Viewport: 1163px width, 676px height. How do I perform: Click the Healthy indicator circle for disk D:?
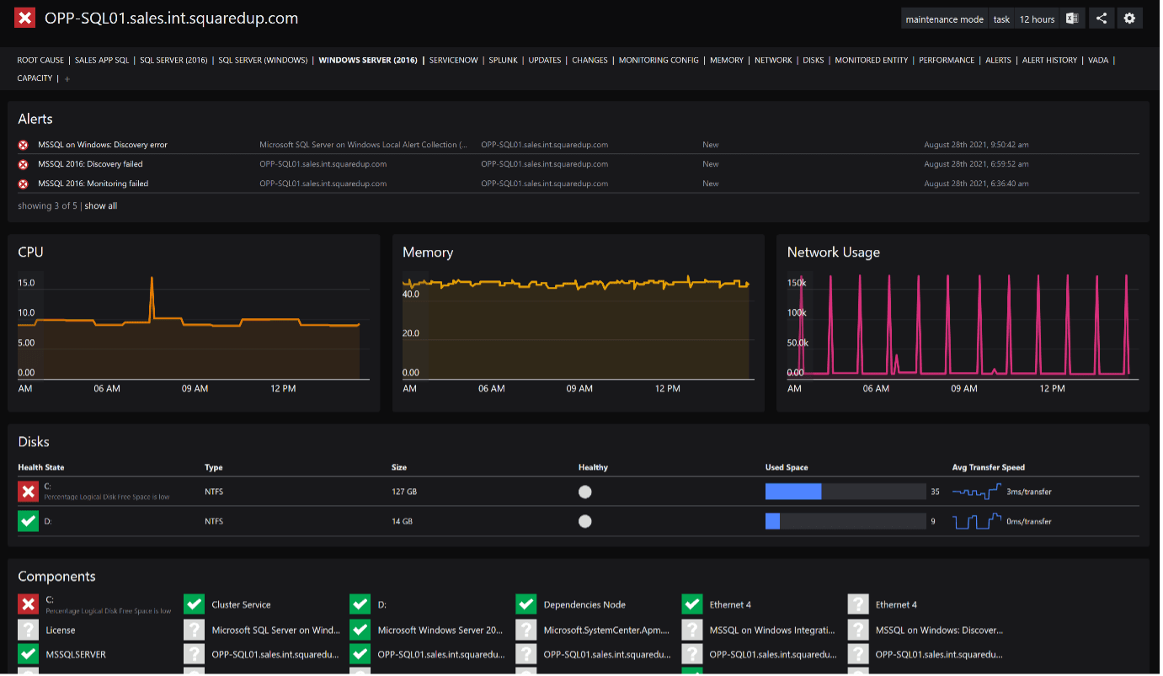[585, 521]
